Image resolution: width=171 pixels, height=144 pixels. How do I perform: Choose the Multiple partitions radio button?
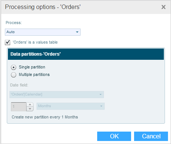[x=14, y=75]
